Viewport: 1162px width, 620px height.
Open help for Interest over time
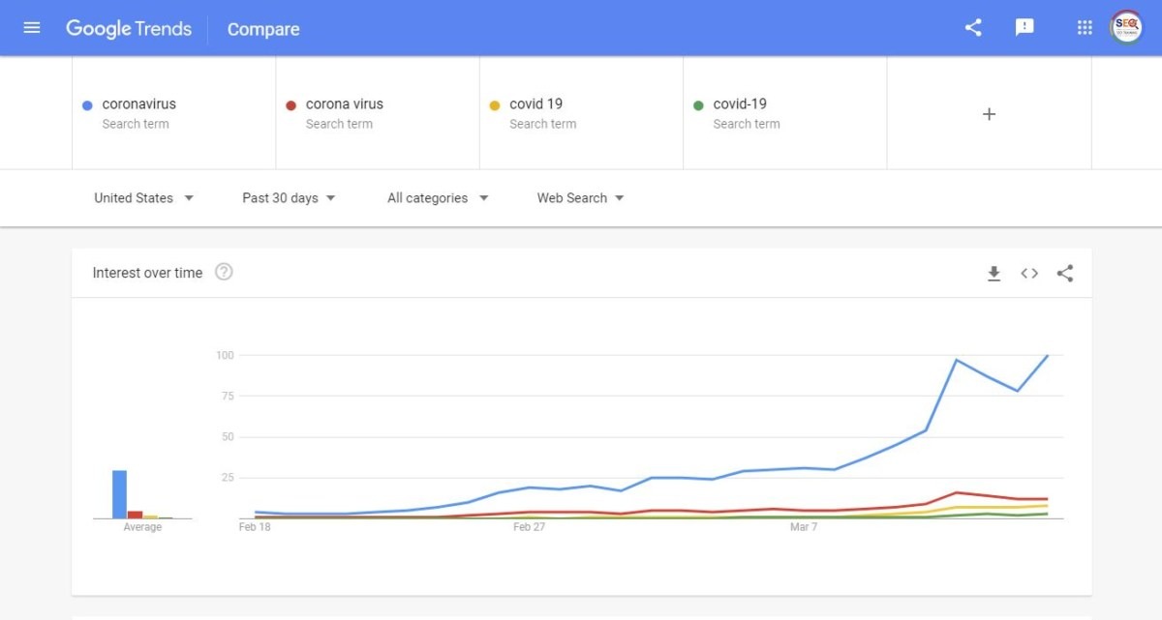(224, 272)
